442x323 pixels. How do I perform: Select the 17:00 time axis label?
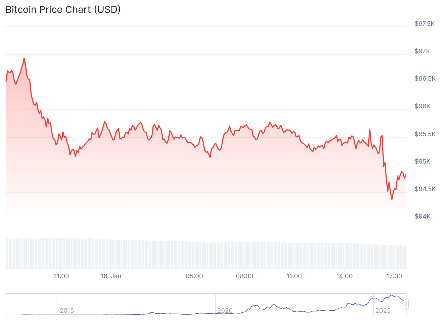click(394, 276)
